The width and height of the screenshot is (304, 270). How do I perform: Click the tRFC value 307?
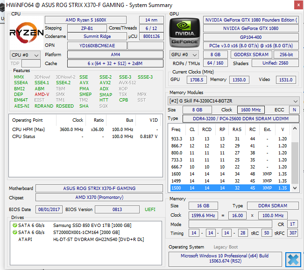(293, 233)
